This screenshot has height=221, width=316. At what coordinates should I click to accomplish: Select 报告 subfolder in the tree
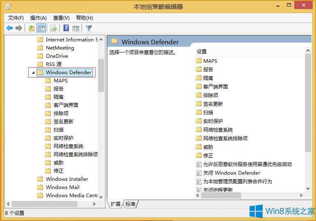pyautogui.click(x=59, y=89)
